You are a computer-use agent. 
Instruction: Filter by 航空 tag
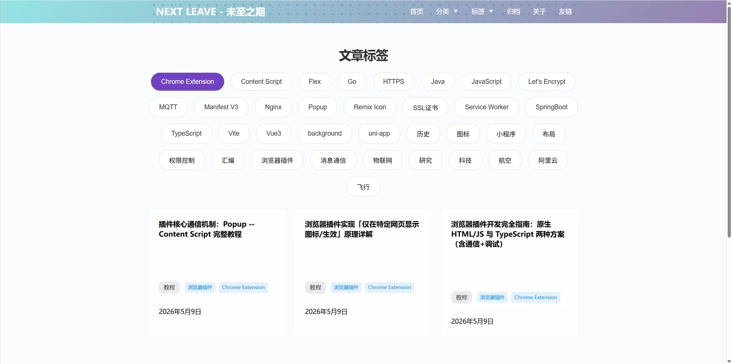tap(505, 160)
